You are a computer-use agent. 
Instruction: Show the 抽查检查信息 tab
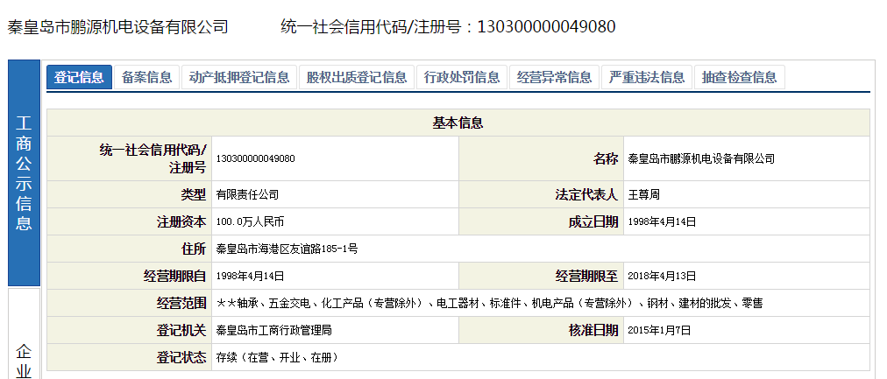click(x=739, y=77)
